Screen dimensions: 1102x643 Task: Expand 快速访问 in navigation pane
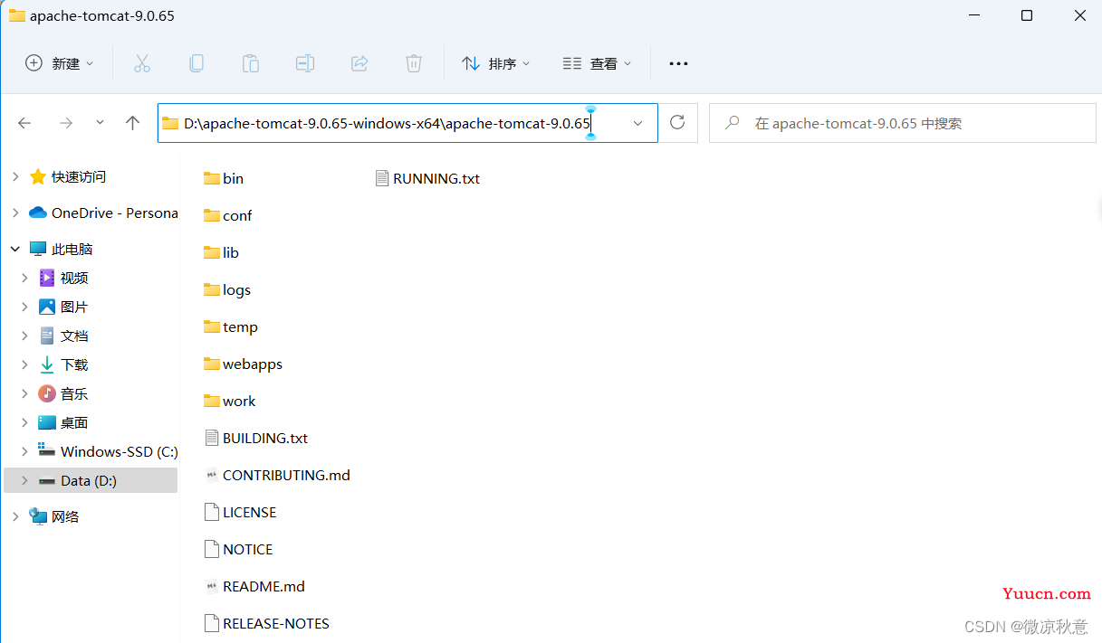15,176
